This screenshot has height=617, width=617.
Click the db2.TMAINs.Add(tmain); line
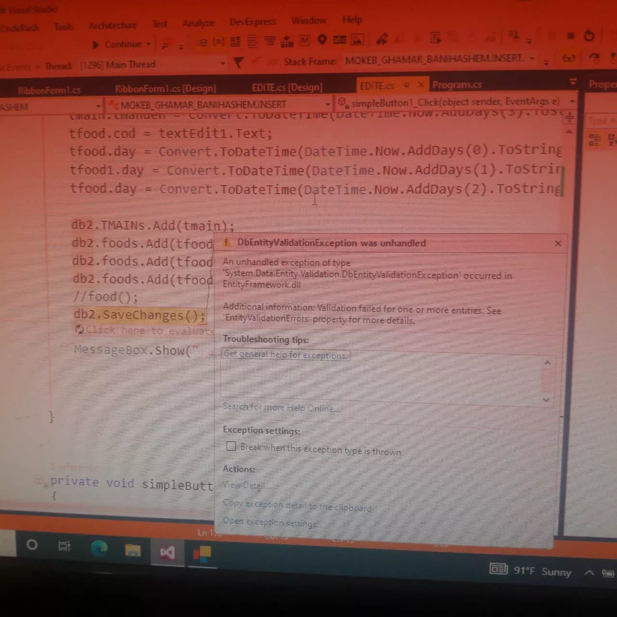coord(153,226)
